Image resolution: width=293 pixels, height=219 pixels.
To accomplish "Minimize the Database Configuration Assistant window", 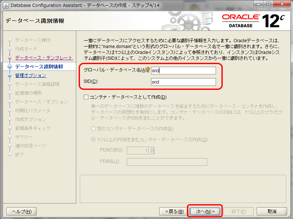I will click(259, 4).
